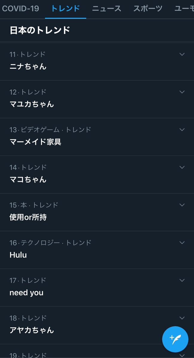This screenshot has width=194, height=358.
Task: Switch to the COVID-19 tab
Action: point(21,9)
